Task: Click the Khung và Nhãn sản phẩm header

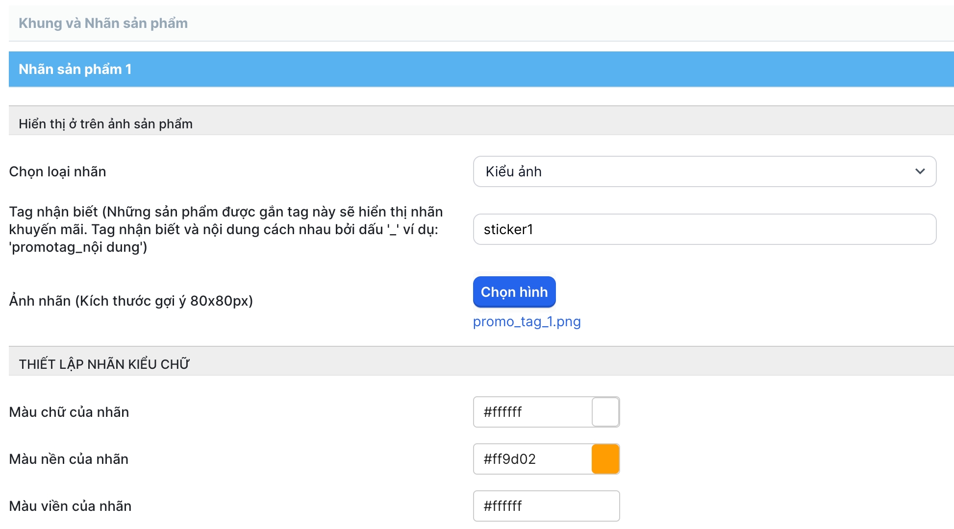Action: [x=103, y=23]
